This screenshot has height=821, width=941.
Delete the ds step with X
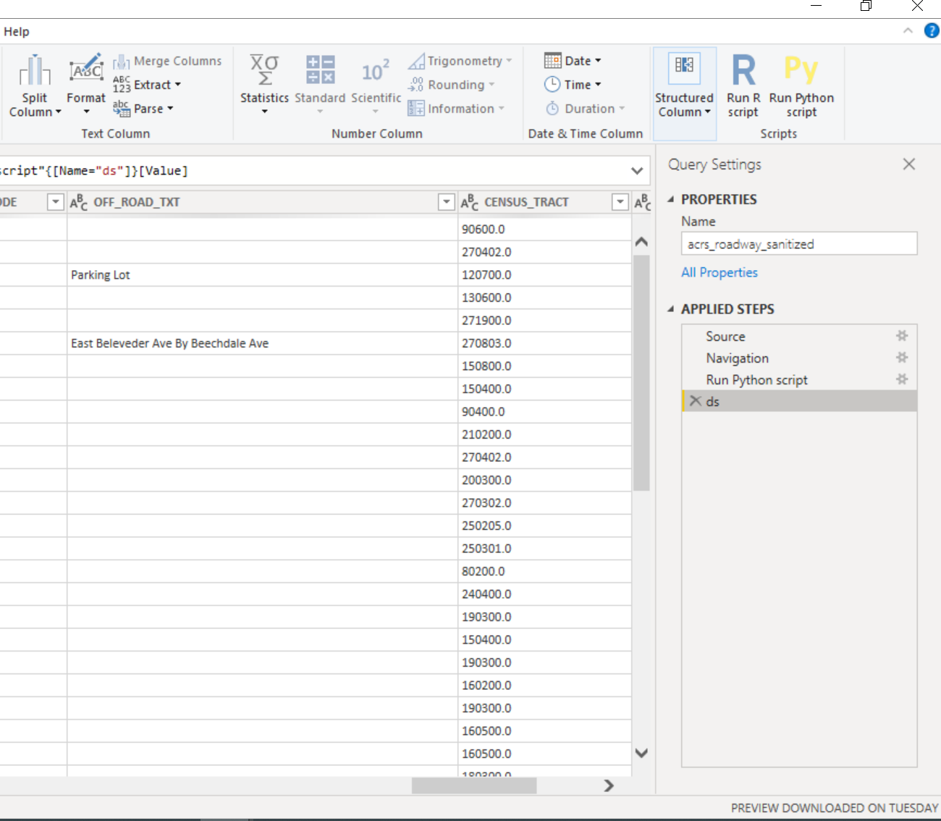pyautogui.click(x=696, y=401)
